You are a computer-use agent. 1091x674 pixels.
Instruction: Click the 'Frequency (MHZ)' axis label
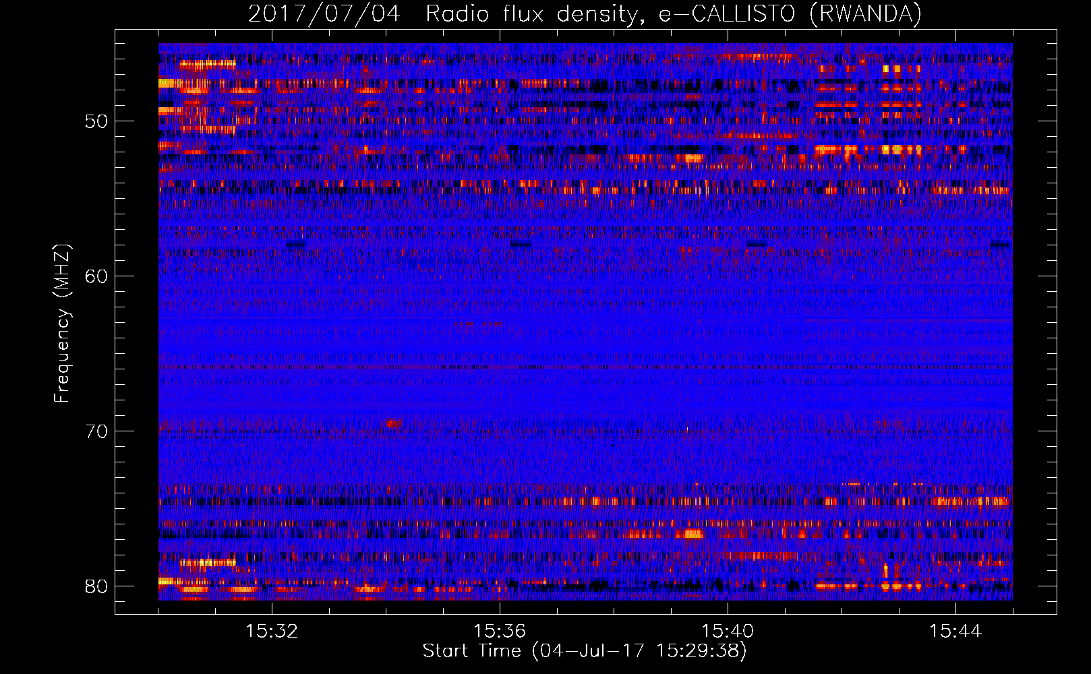coord(62,324)
